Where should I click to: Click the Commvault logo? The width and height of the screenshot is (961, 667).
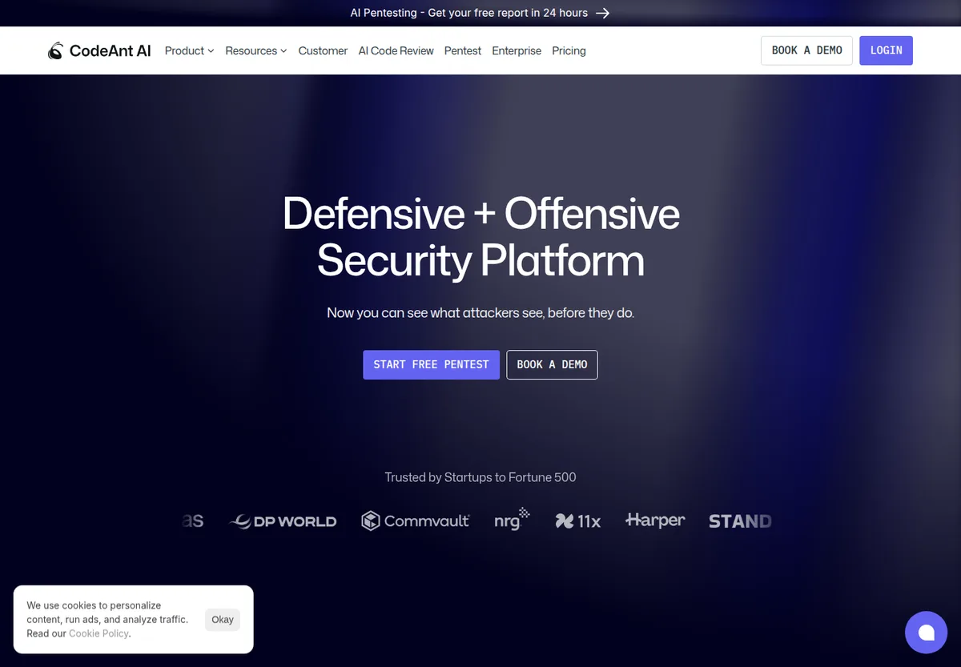pos(415,521)
